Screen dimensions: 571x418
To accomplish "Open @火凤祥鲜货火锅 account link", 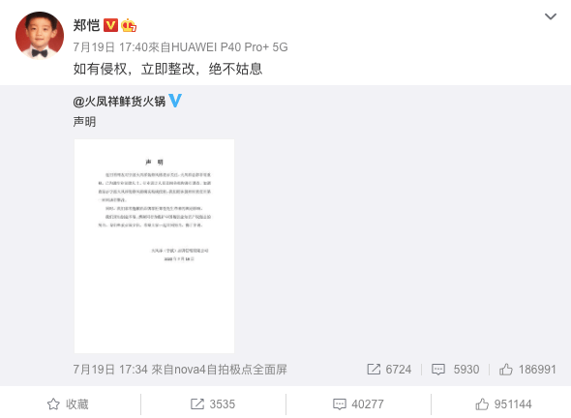I will 119,101.
